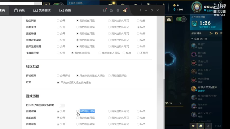The image size is (230, 129).
Task: Open the user avatar in WeGame toolbar
Action: click(x=125, y=10)
